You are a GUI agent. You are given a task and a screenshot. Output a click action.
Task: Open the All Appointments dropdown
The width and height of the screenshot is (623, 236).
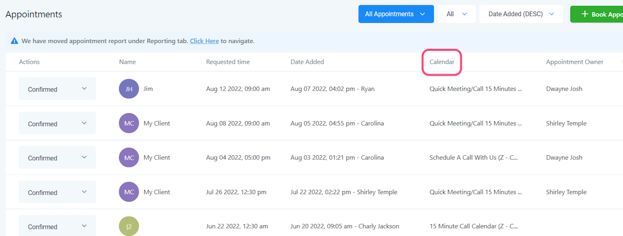click(396, 14)
